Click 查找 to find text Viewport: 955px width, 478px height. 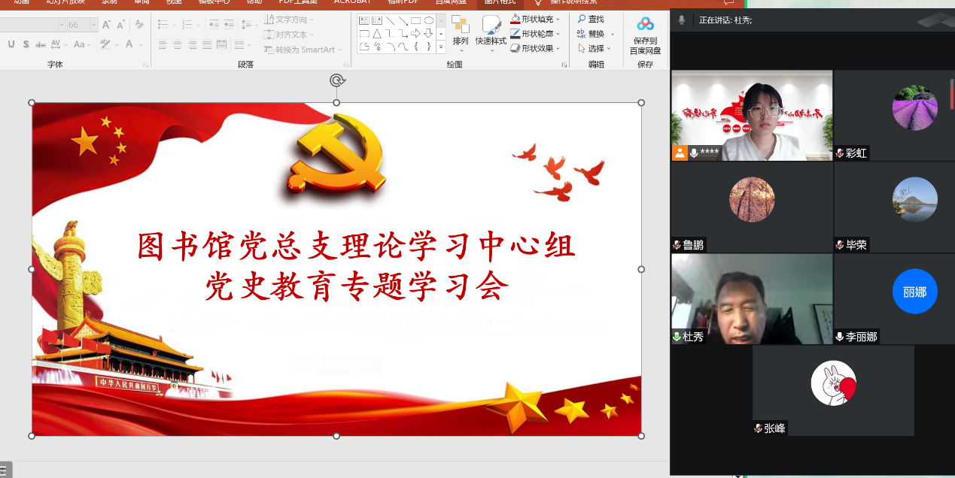(591, 19)
